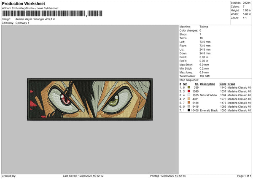This screenshot has width=253, height=179.
Task: Click the 'Page 1 of 1' footer text
Action: coord(244,176)
